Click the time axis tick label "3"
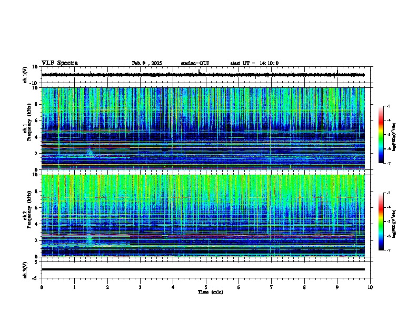This screenshot has height=322, width=417. tap(140, 287)
